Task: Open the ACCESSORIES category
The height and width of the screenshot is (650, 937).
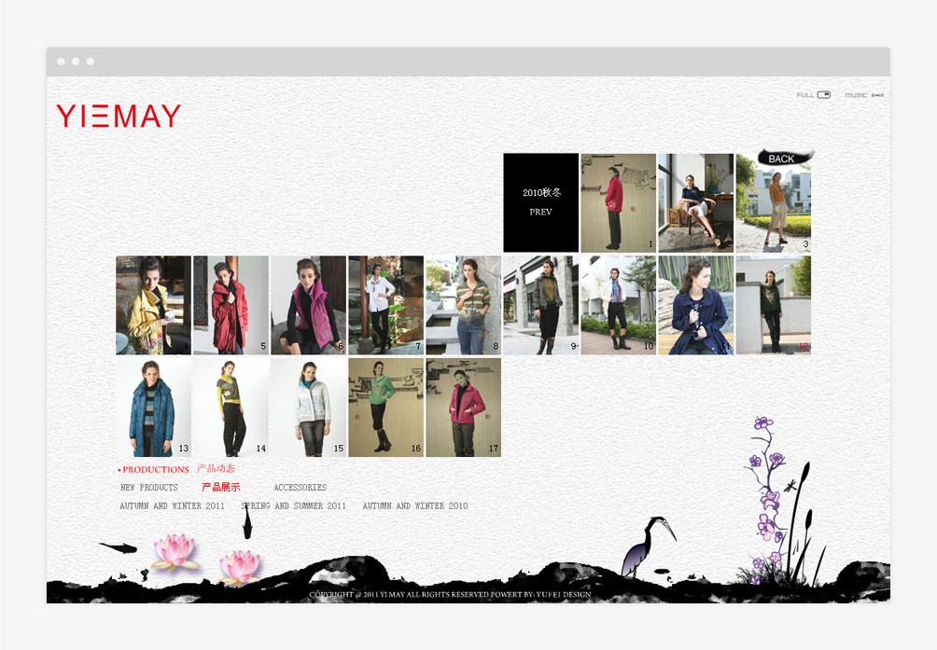Action: pos(300,488)
